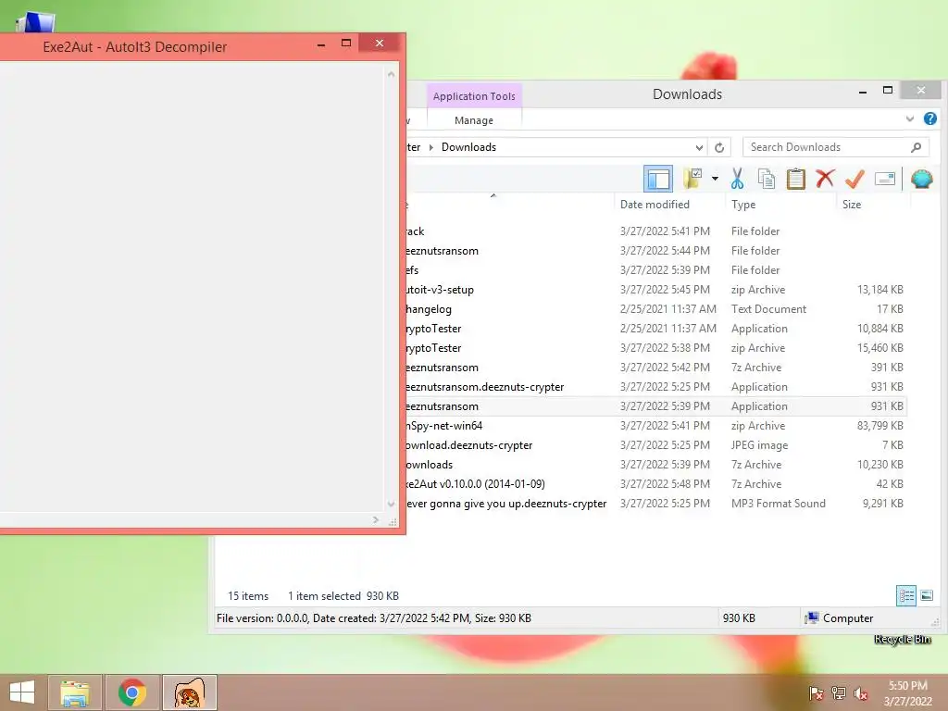
Task: Maximize the Exe2Aut decompiler window
Action: point(346,43)
